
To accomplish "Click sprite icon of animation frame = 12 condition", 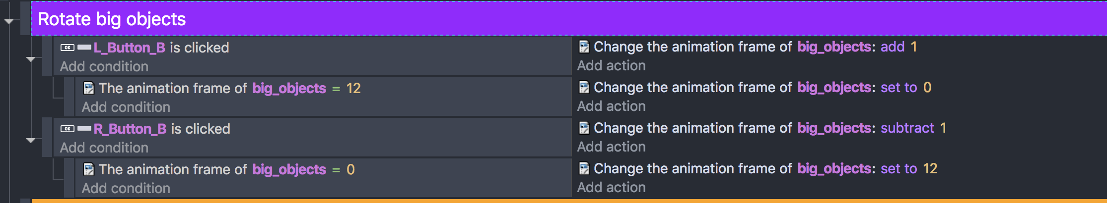I will tap(88, 89).
